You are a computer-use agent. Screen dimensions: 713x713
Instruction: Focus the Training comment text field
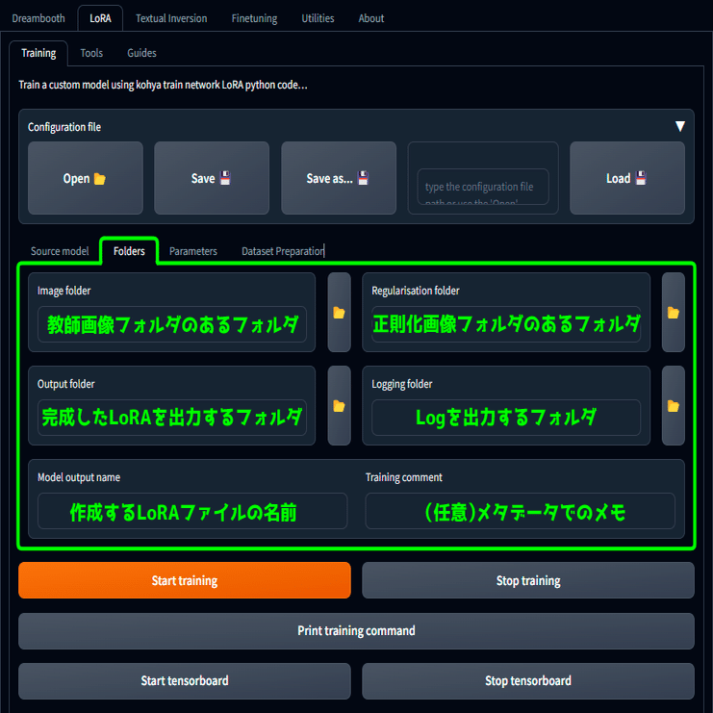click(521, 511)
